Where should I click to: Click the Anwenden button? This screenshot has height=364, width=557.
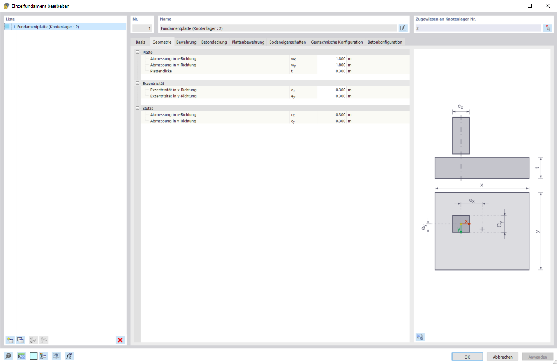(x=538, y=357)
